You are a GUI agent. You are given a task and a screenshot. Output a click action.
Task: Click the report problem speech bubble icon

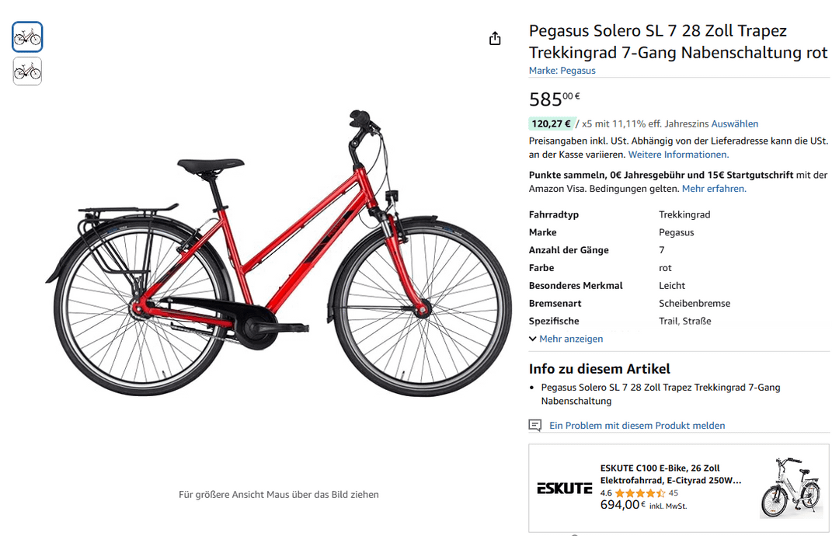535,425
